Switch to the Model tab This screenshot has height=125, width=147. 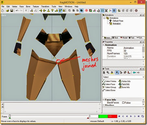point(124,38)
